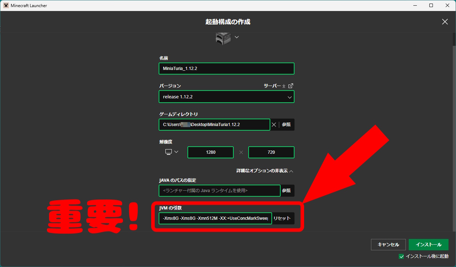Open the server external link icon

291,86
